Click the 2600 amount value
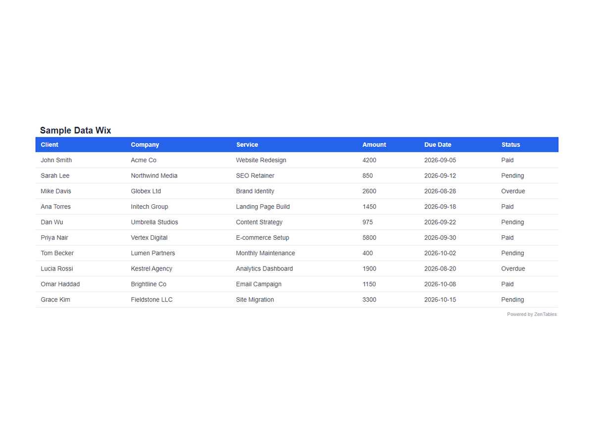 click(x=369, y=191)
